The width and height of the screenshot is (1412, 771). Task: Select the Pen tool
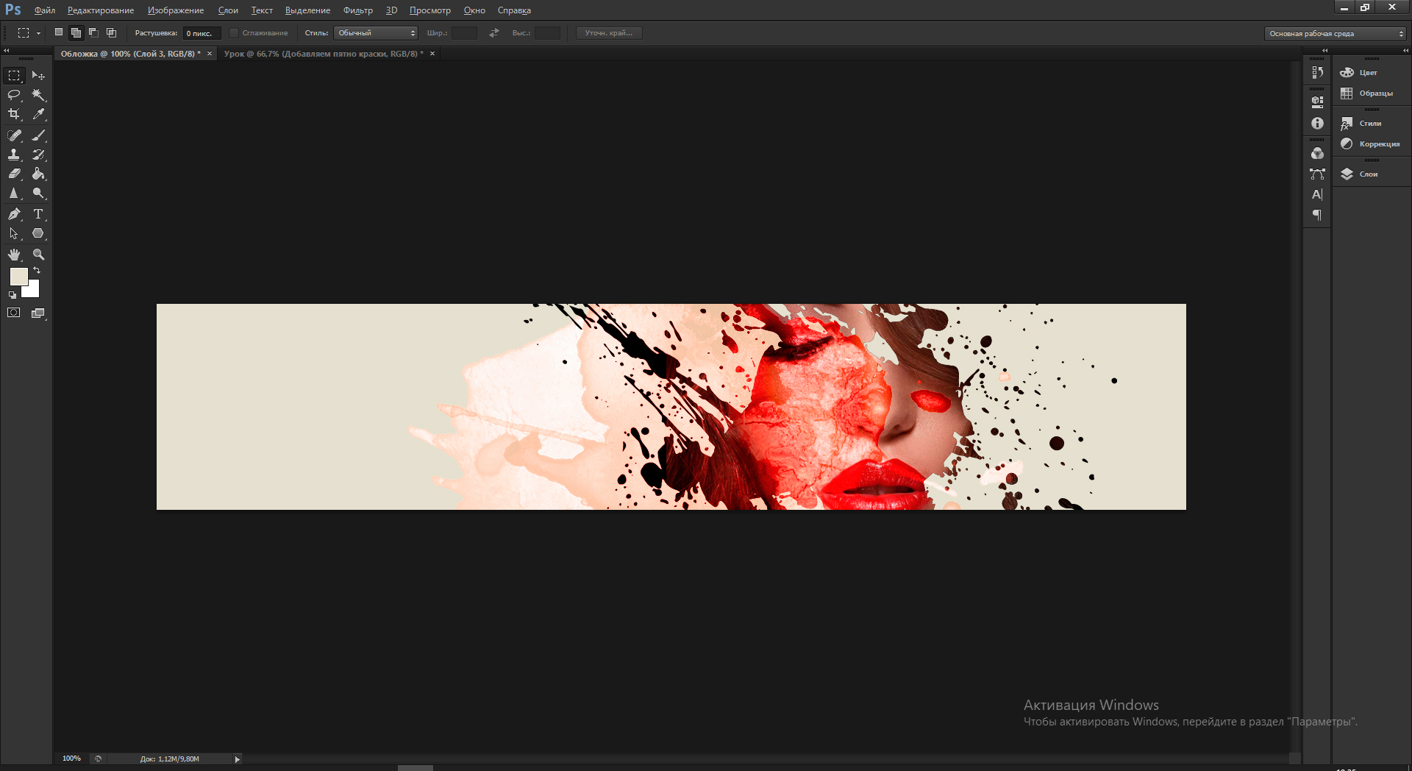click(x=14, y=214)
